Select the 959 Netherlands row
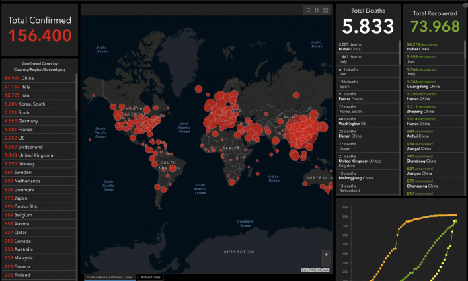The image size is (468, 281). point(39,181)
